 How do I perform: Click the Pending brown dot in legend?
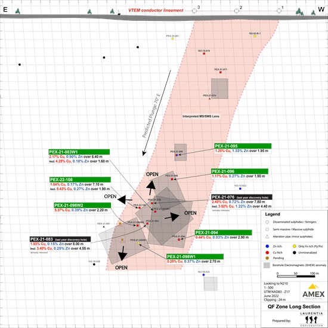point(267,258)
